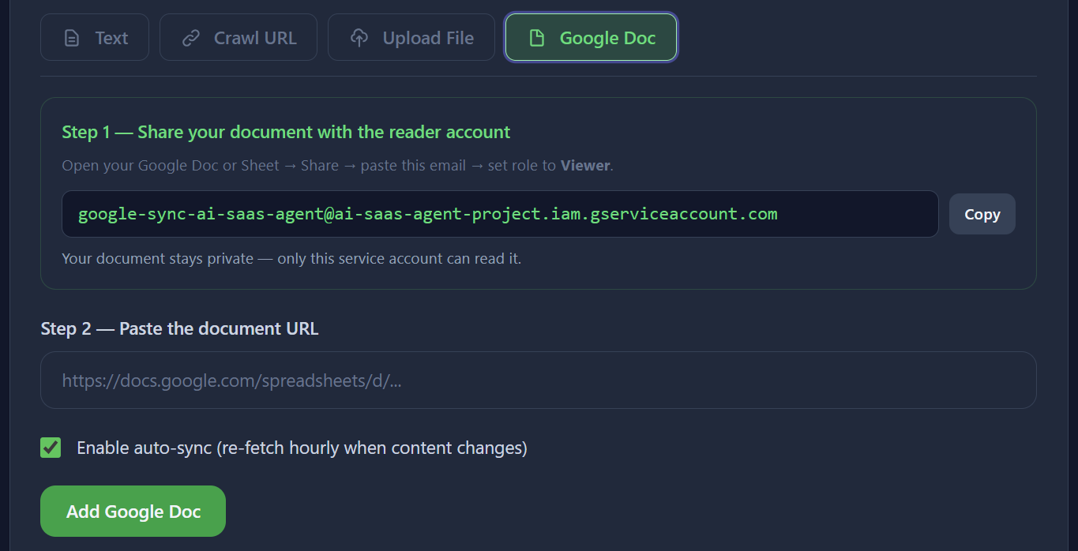The image size is (1078, 551).
Task: Disable the auto-sync checkbox
Action: click(x=50, y=448)
